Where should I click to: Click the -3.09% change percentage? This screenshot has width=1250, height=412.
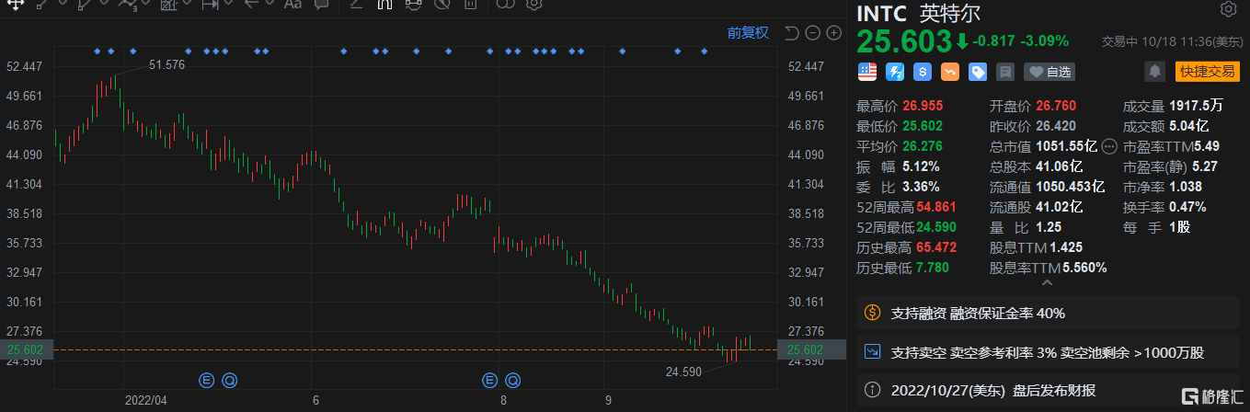click(1045, 40)
